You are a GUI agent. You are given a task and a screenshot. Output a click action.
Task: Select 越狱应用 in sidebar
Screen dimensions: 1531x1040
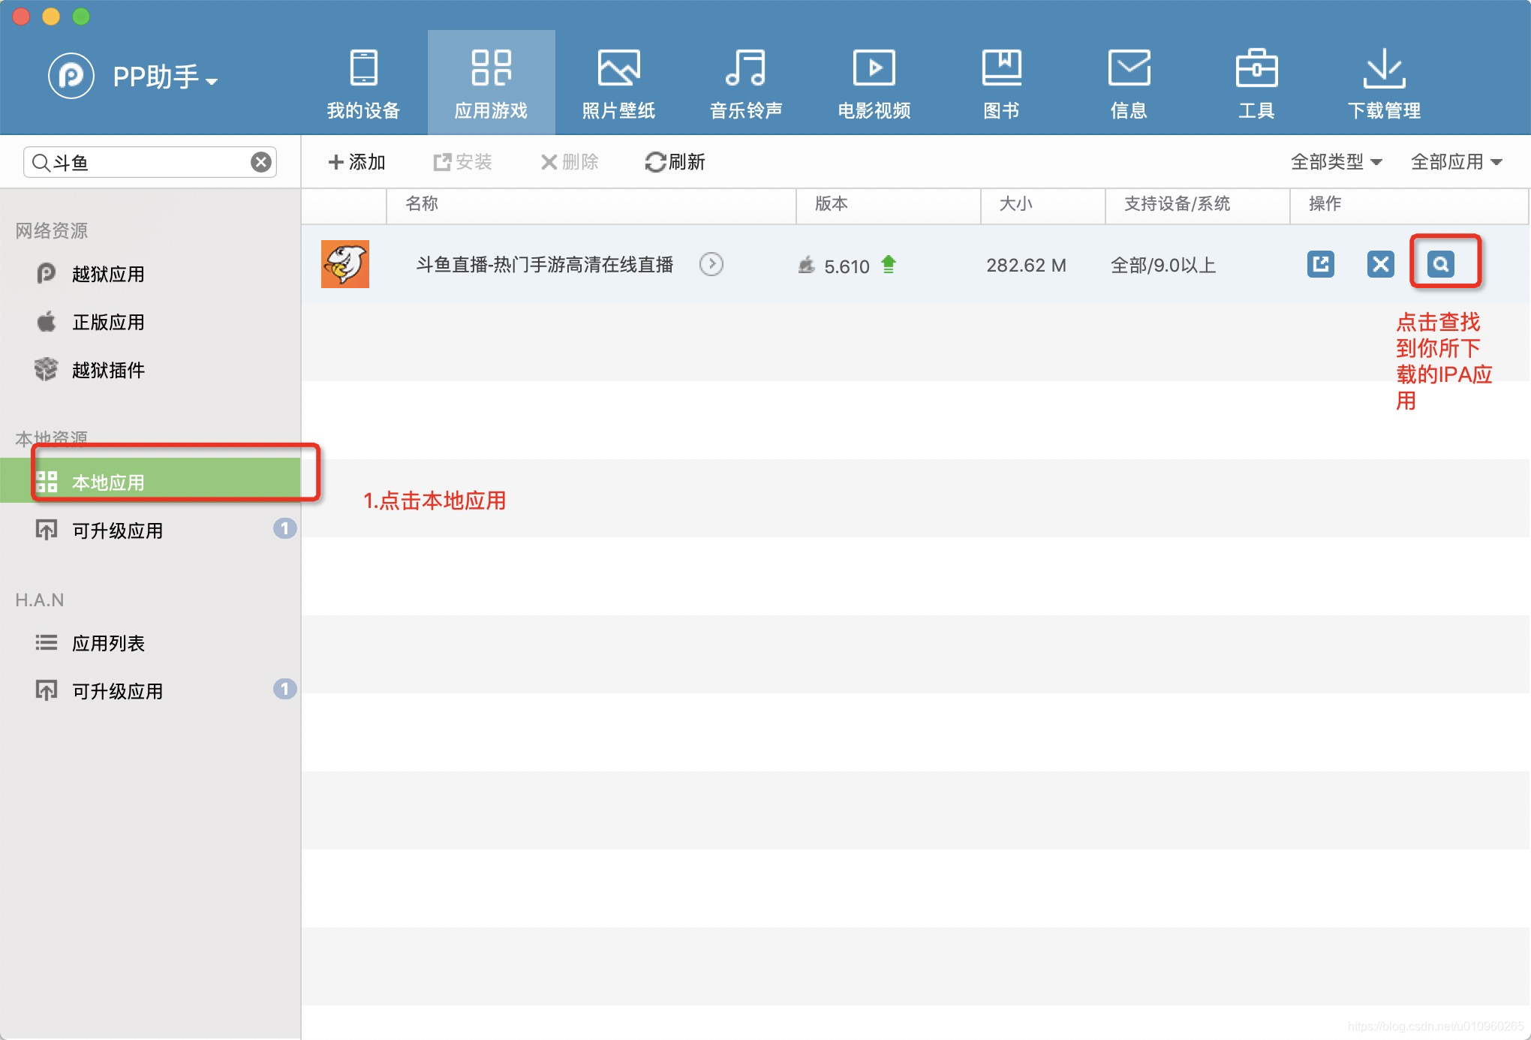[x=150, y=274]
